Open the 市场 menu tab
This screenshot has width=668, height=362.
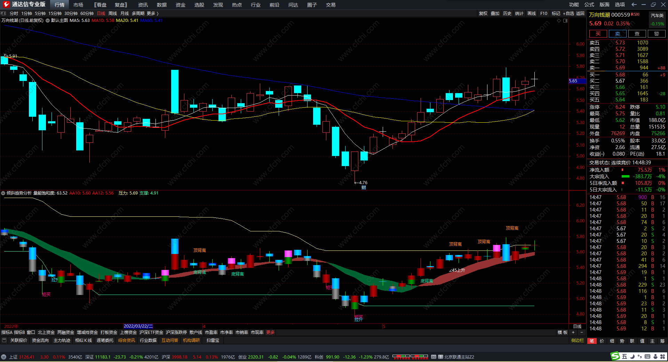coord(78,5)
